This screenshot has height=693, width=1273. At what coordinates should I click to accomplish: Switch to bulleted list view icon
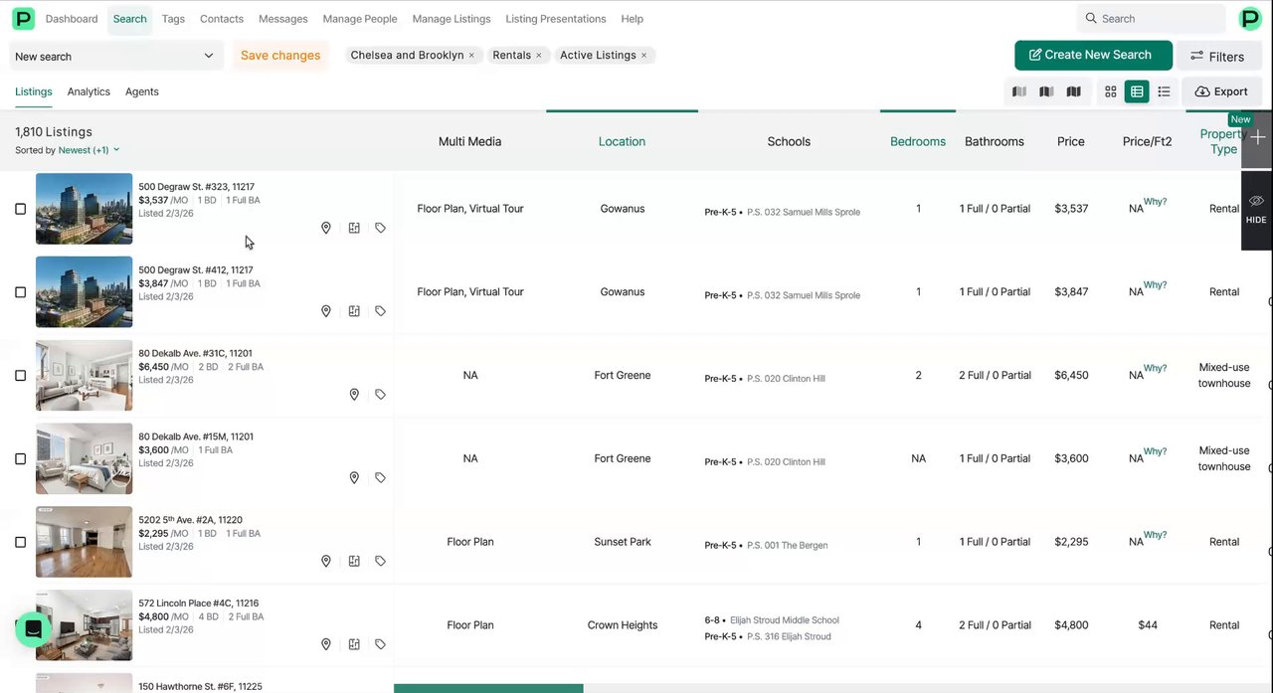[1164, 91]
